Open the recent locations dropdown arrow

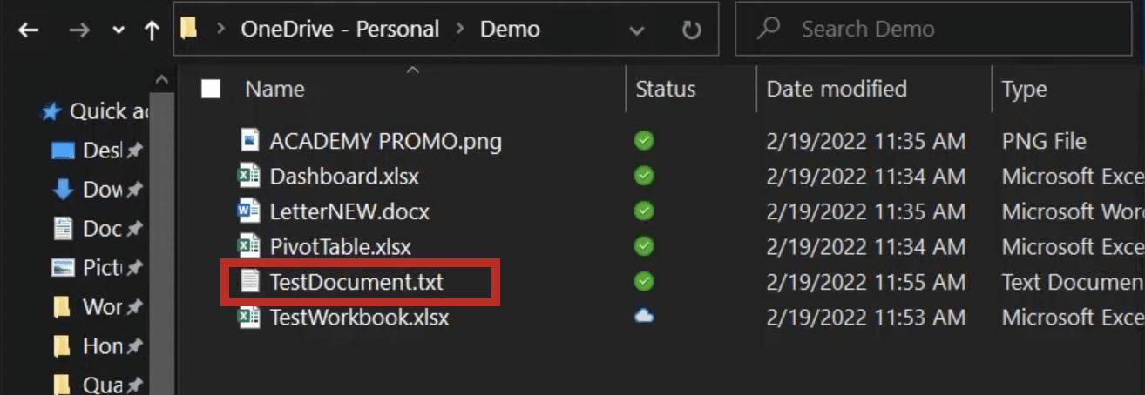pos(119,31)
